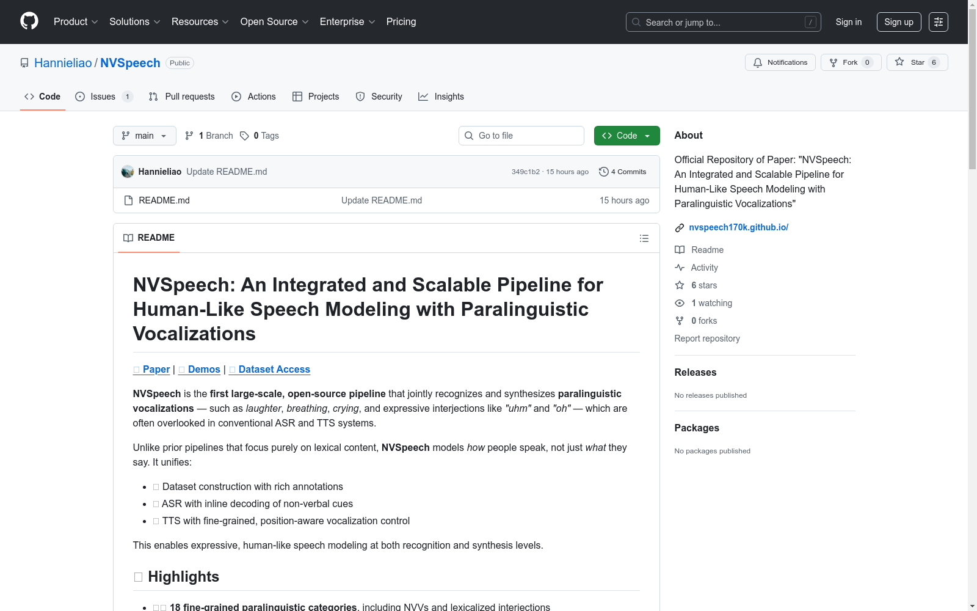977x611 pixels.
Task: Open the README.md file
Action: click(x=164, y=200)
